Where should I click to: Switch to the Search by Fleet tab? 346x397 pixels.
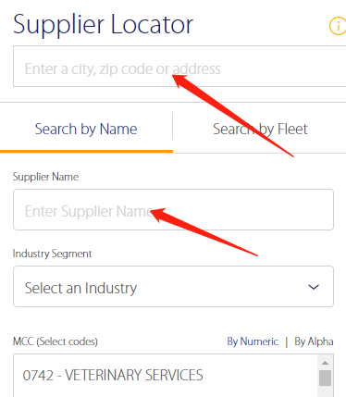[260, 129]
